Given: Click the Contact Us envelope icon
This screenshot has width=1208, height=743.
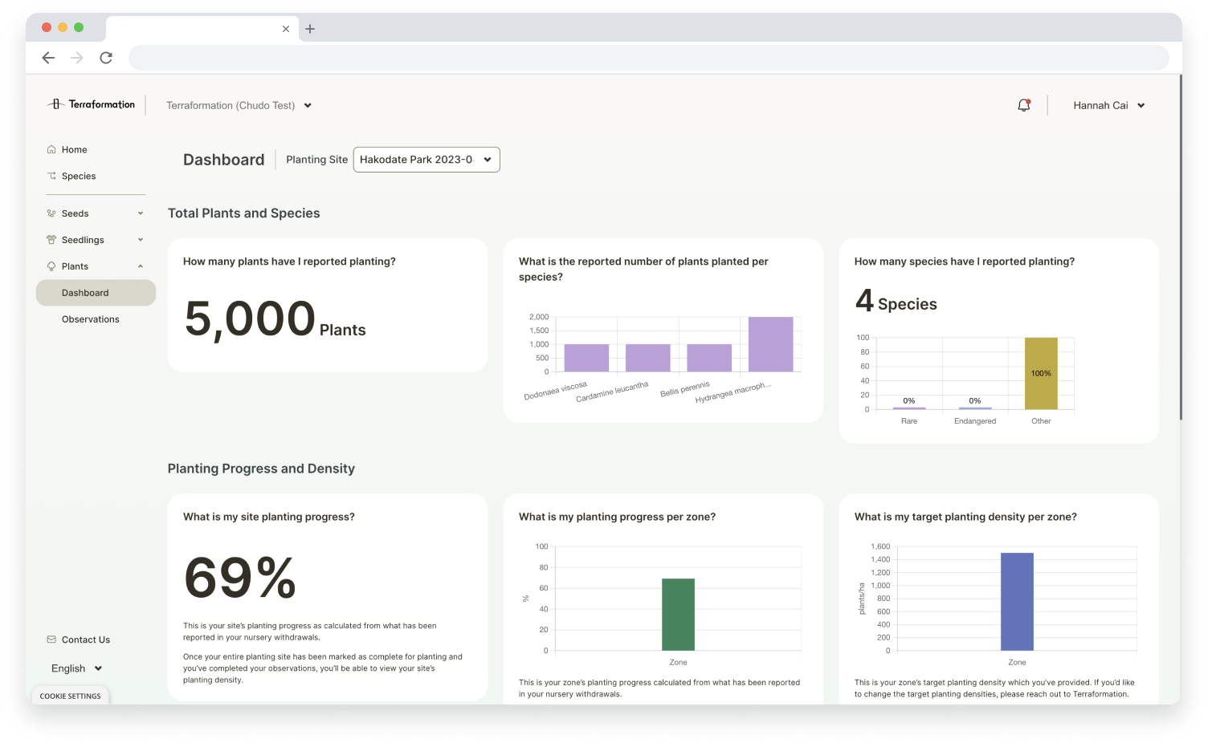Looking at the screenshot, I should pos(51,639).
